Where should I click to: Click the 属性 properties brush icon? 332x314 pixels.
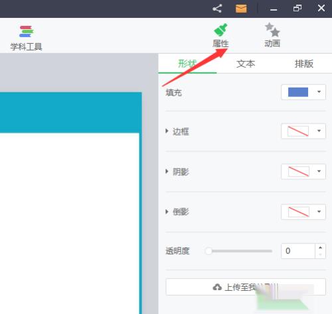220,30
